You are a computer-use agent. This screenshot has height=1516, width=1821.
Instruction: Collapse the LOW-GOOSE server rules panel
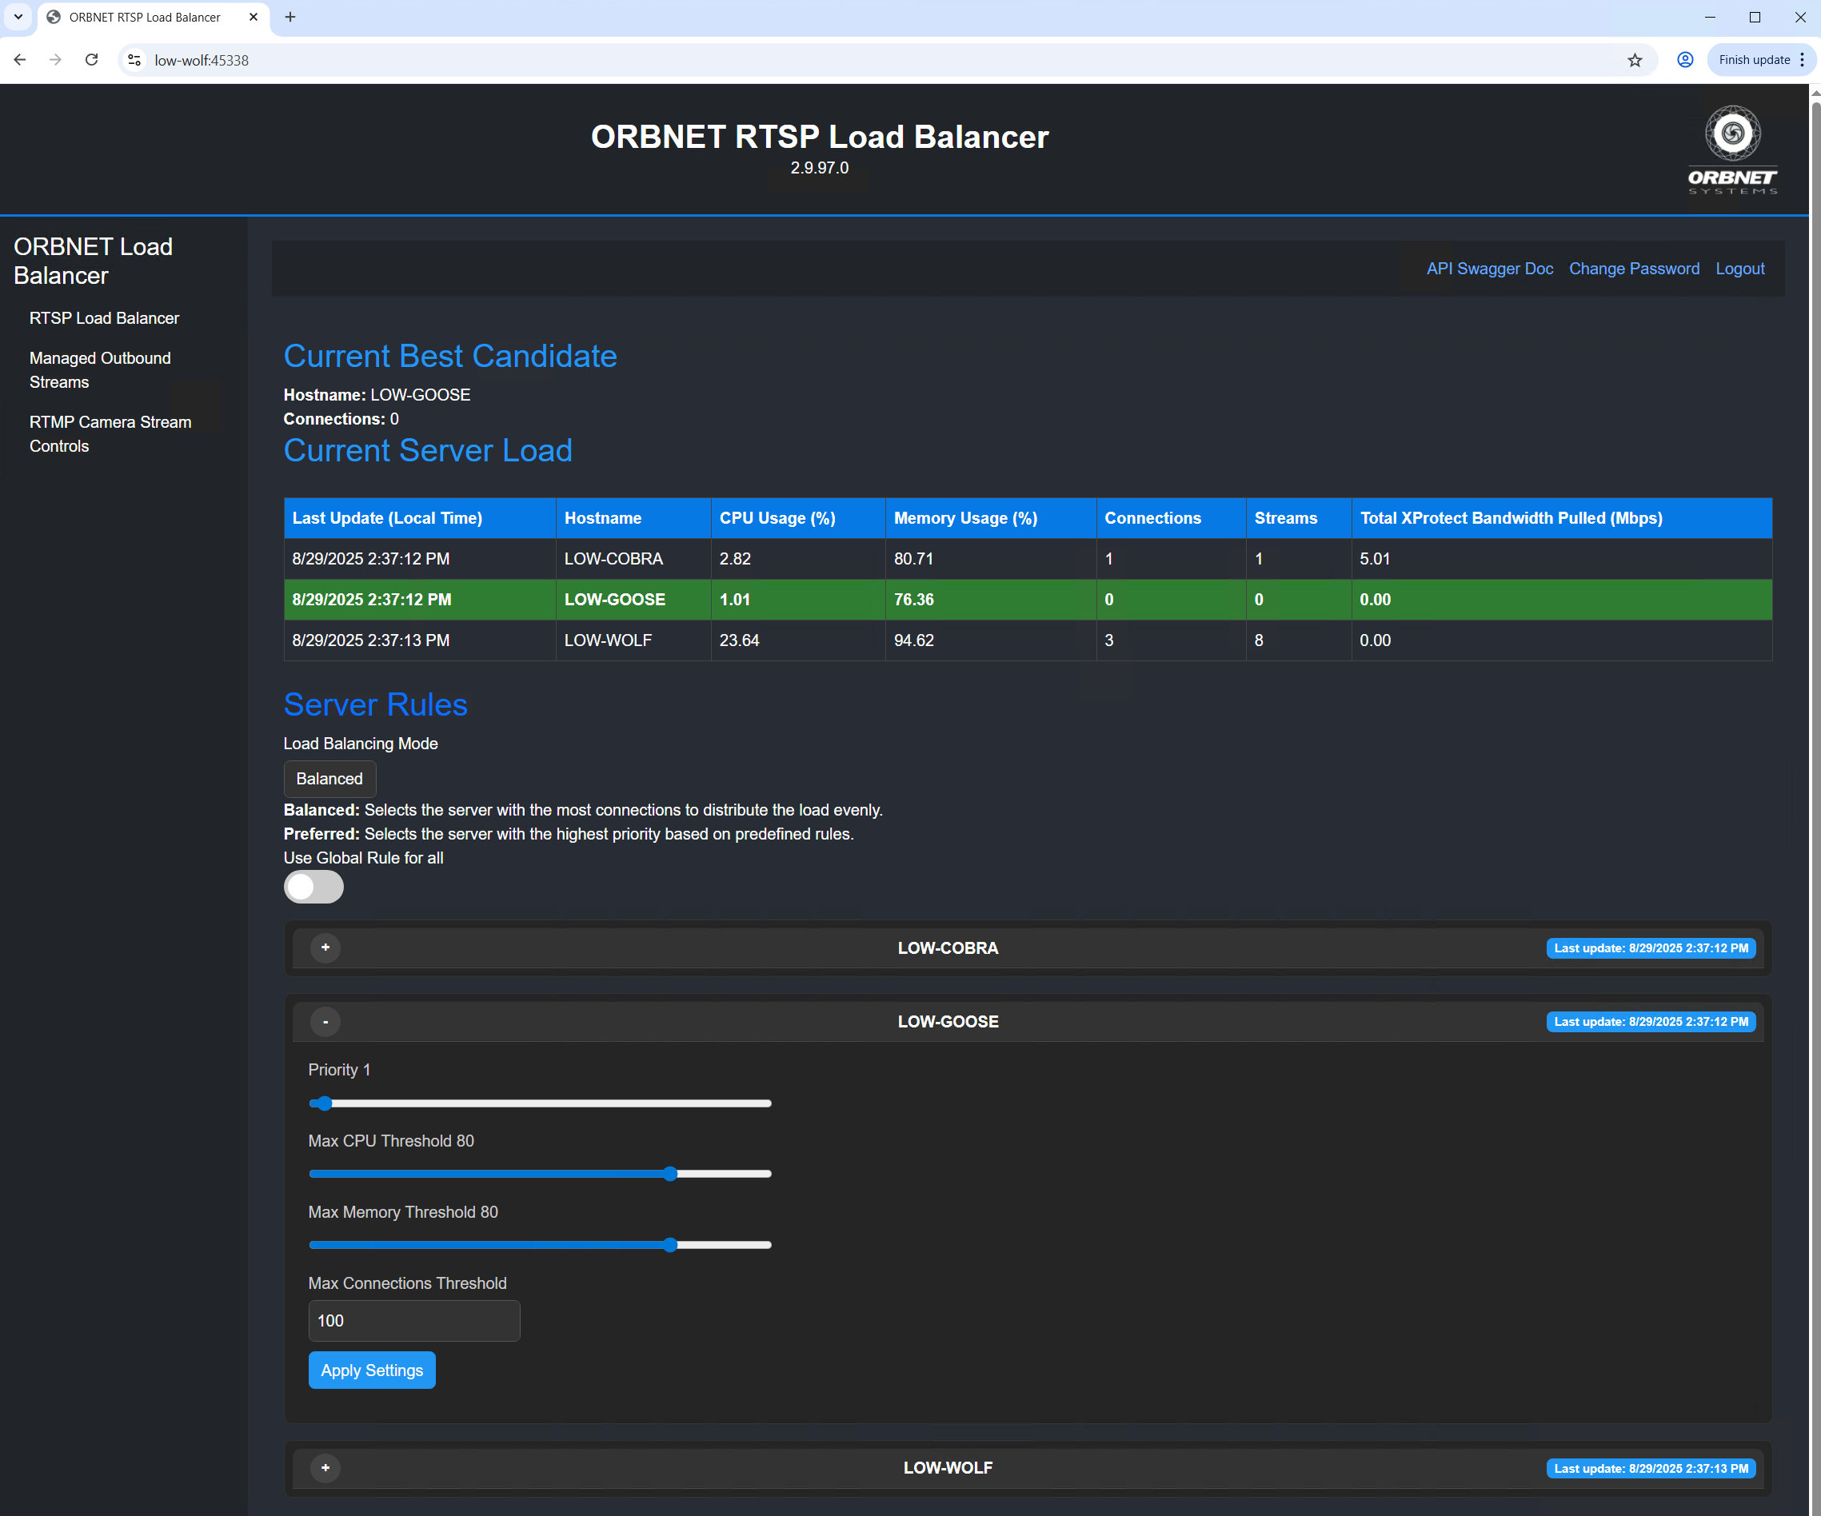(x=325, y=1021)
